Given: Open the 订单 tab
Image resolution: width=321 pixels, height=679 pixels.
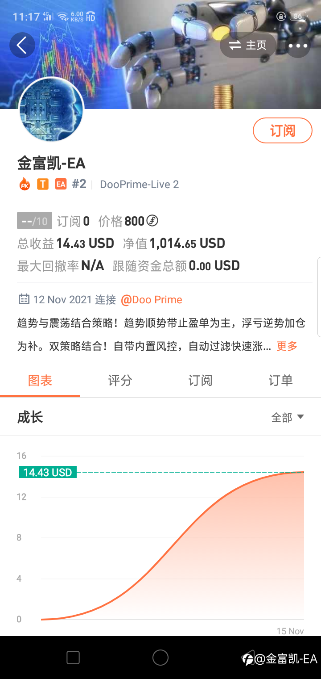Looking at the screenshot, I should 281,380.
